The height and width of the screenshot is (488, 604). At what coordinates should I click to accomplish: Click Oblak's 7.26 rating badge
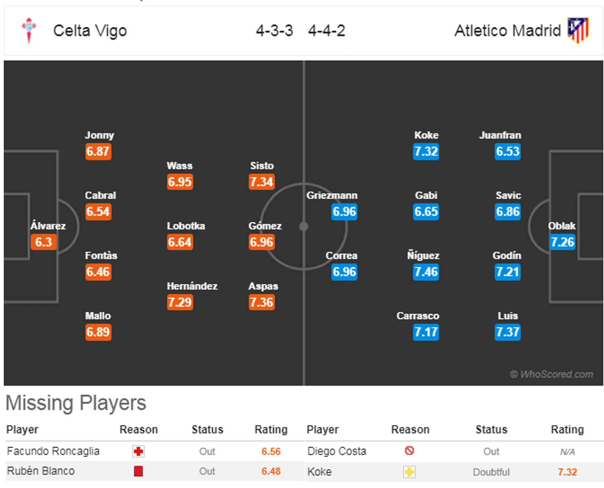click(562, 242)
